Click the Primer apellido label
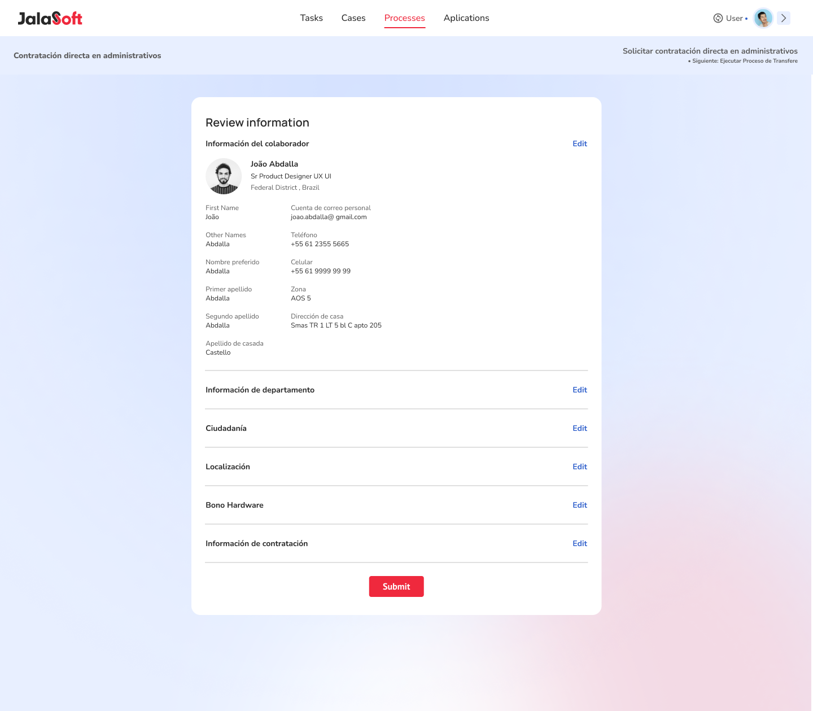813x711 pixels. coord(229,289)
